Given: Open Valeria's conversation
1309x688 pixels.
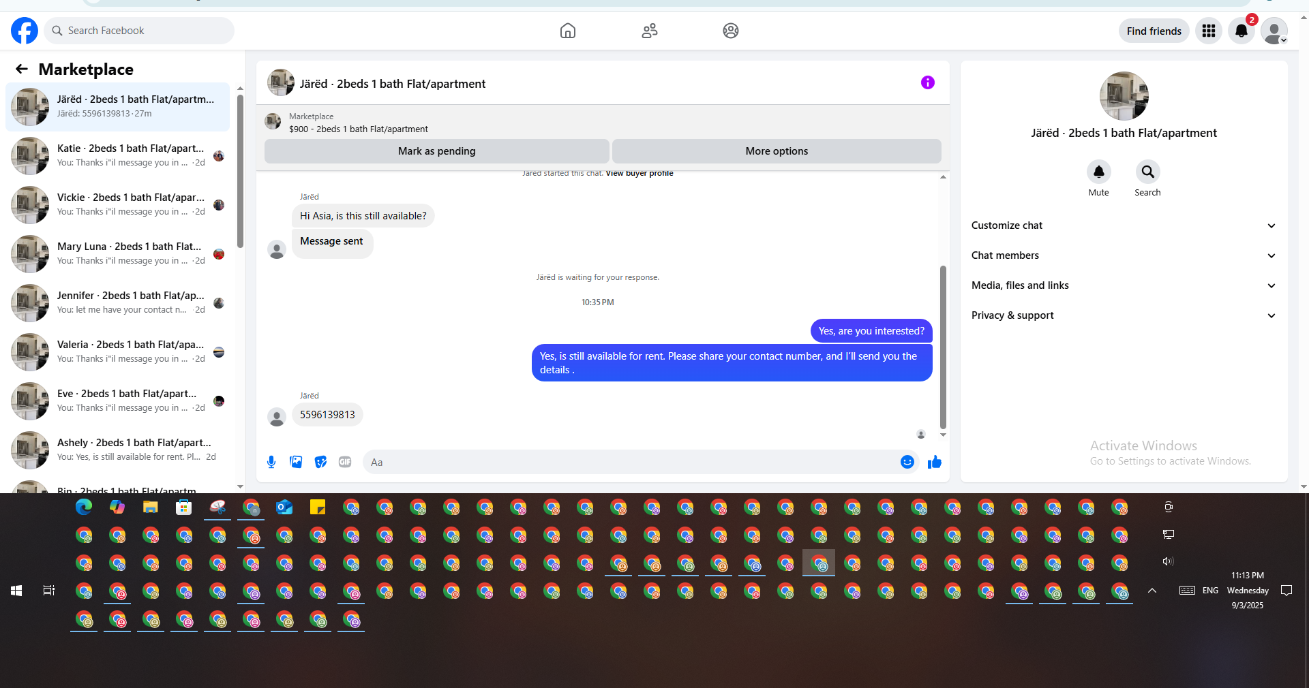Looking at the screenshot, I should click(118, 352).
